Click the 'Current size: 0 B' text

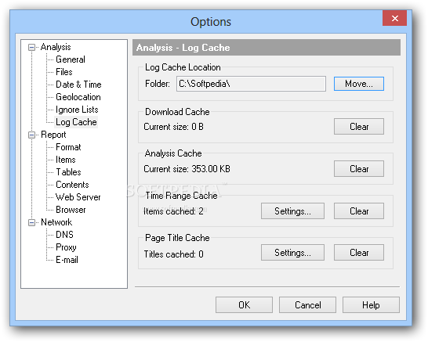coord(173,127)
